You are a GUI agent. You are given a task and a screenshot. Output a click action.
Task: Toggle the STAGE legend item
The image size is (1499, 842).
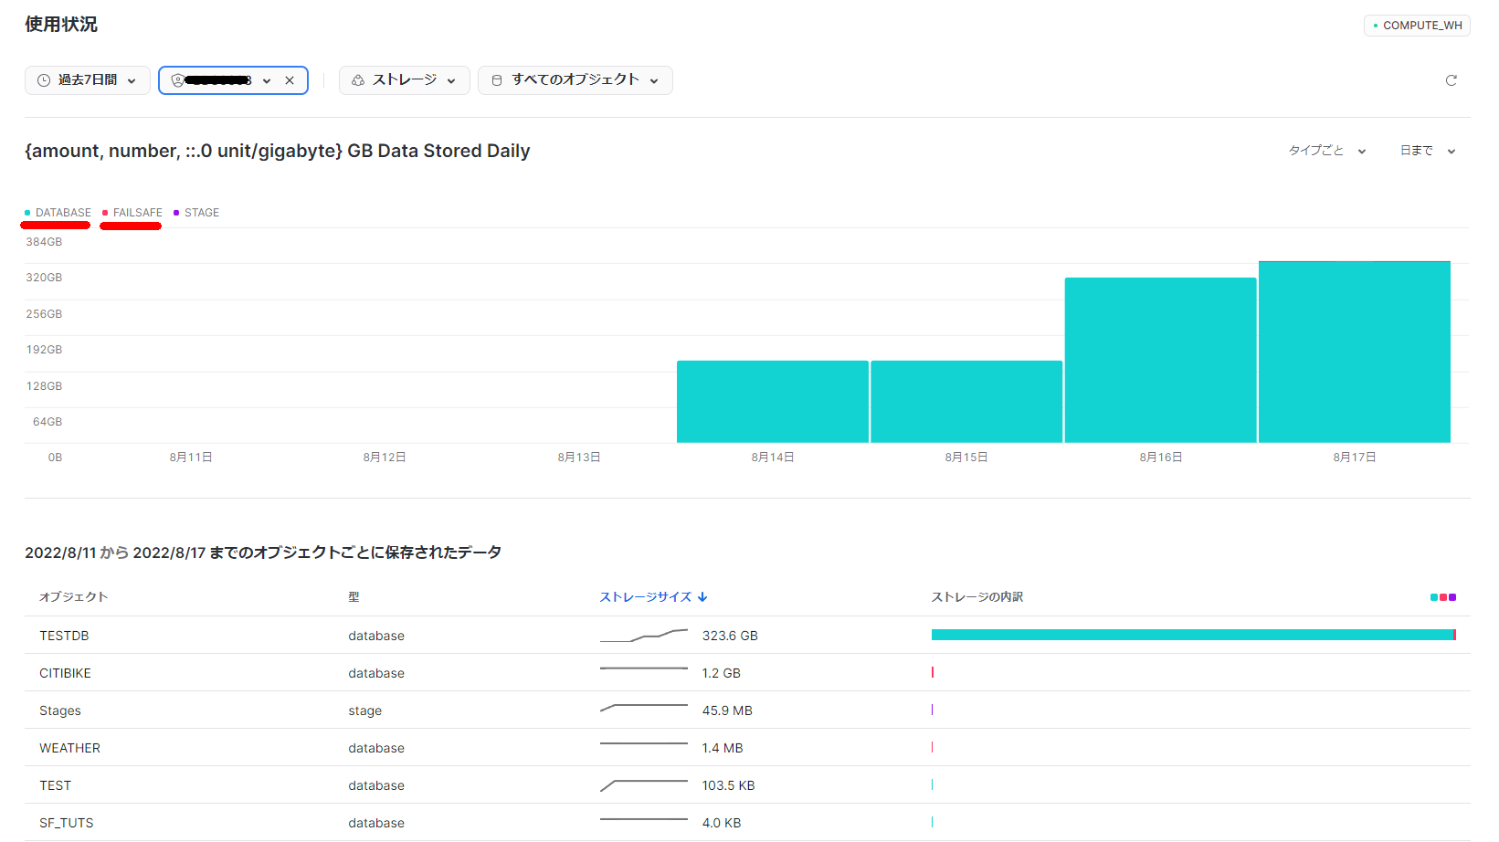[196, 213]
